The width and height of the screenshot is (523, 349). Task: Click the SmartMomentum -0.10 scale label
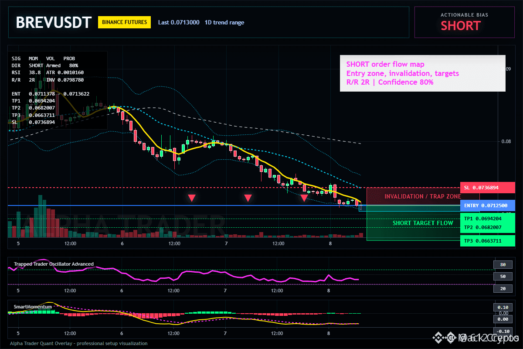[503, 331]
